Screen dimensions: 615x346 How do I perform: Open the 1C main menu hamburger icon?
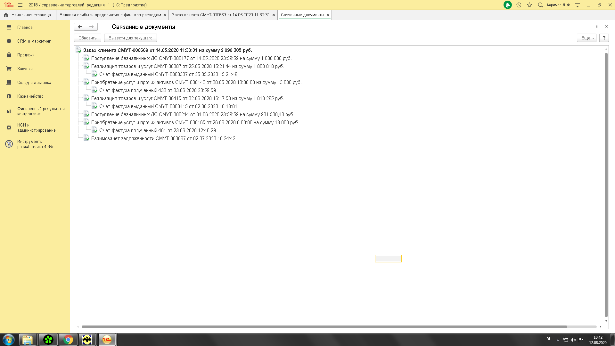pyautogui.click(x=20, y=5)
